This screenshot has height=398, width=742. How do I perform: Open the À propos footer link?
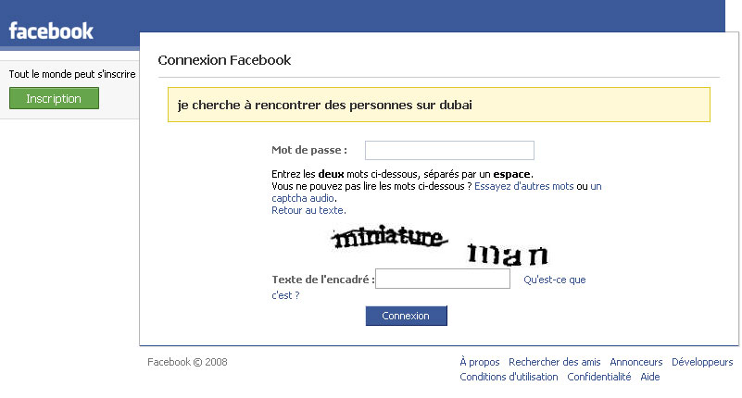pos(479,362)
